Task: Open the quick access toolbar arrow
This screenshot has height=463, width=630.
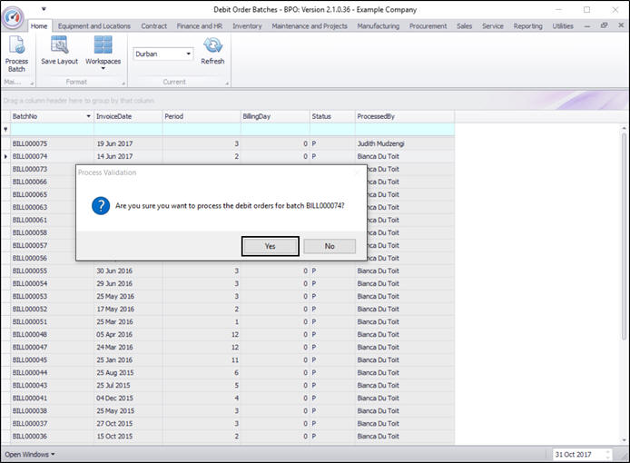Action: pos(42,10)
